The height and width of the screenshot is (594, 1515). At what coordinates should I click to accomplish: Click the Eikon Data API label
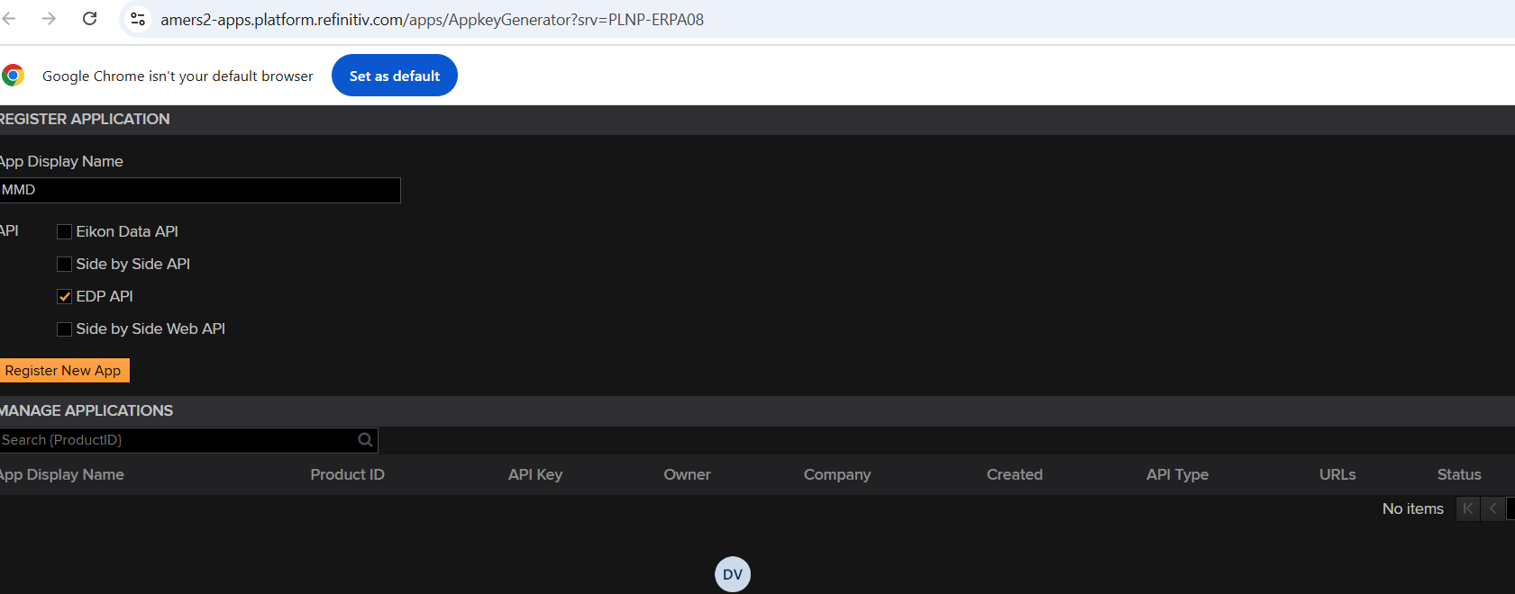point(127,231)
